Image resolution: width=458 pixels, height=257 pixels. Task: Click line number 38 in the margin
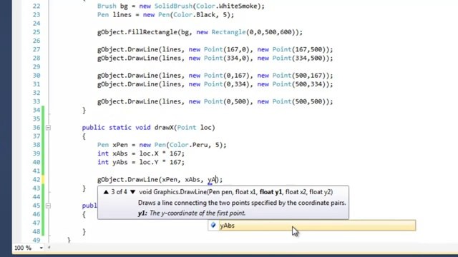[36, 145]
